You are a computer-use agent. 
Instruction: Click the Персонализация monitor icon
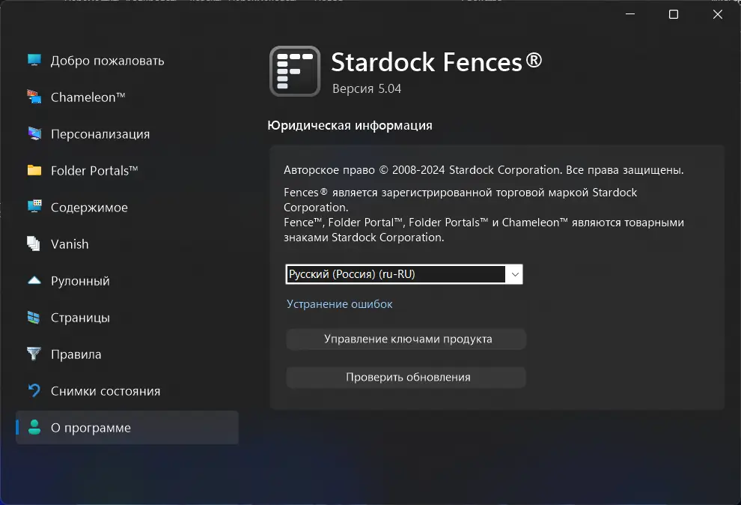click(34, 133)
